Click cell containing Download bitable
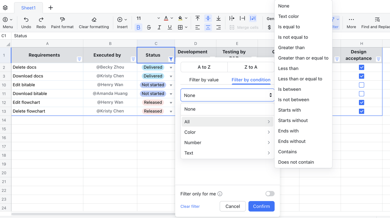Screen dimensions: 390x218 click(x=30, y=94)
